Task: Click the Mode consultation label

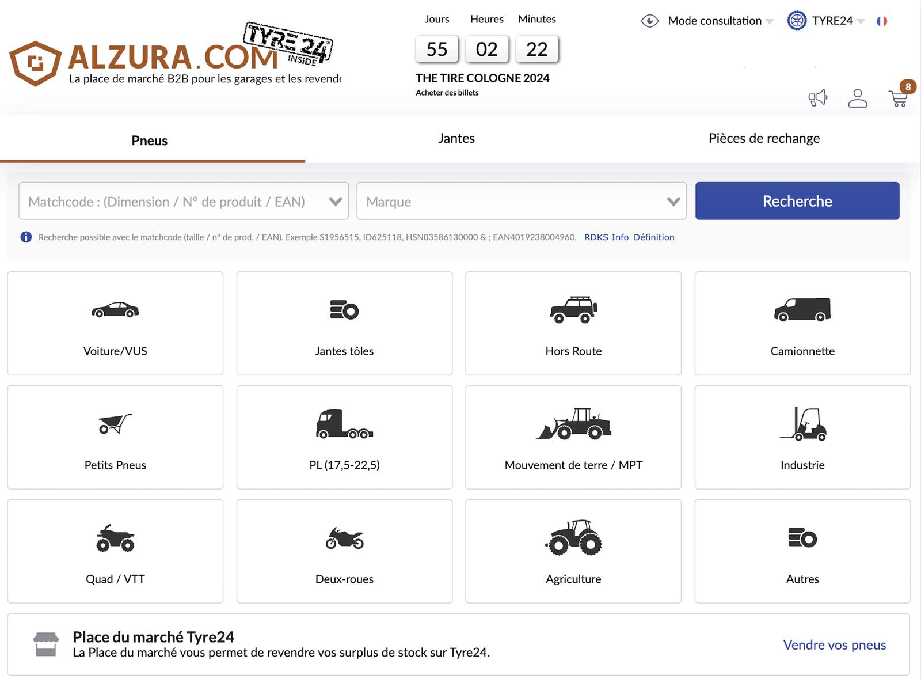Action: 714,21
